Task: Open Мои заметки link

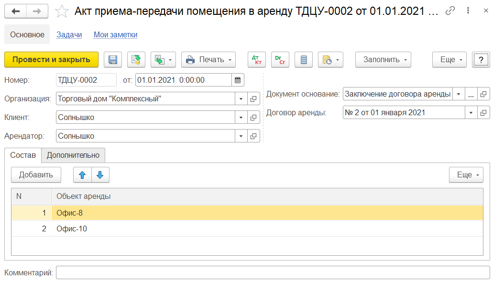Action: (x=115, y=34)
